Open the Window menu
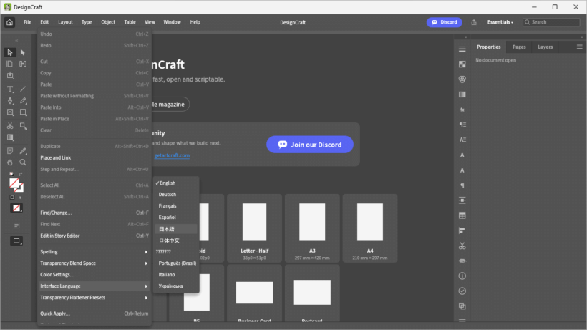This screenshot has height=330, width=587. pyautogui.click(x=173, y=22)
